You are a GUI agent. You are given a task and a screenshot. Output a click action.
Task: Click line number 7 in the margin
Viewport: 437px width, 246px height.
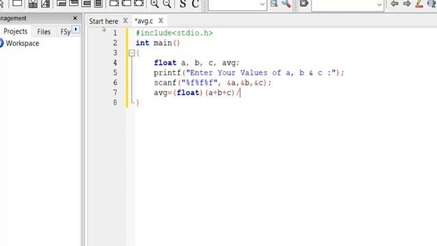pyautogui.click(x=115, y=93)
